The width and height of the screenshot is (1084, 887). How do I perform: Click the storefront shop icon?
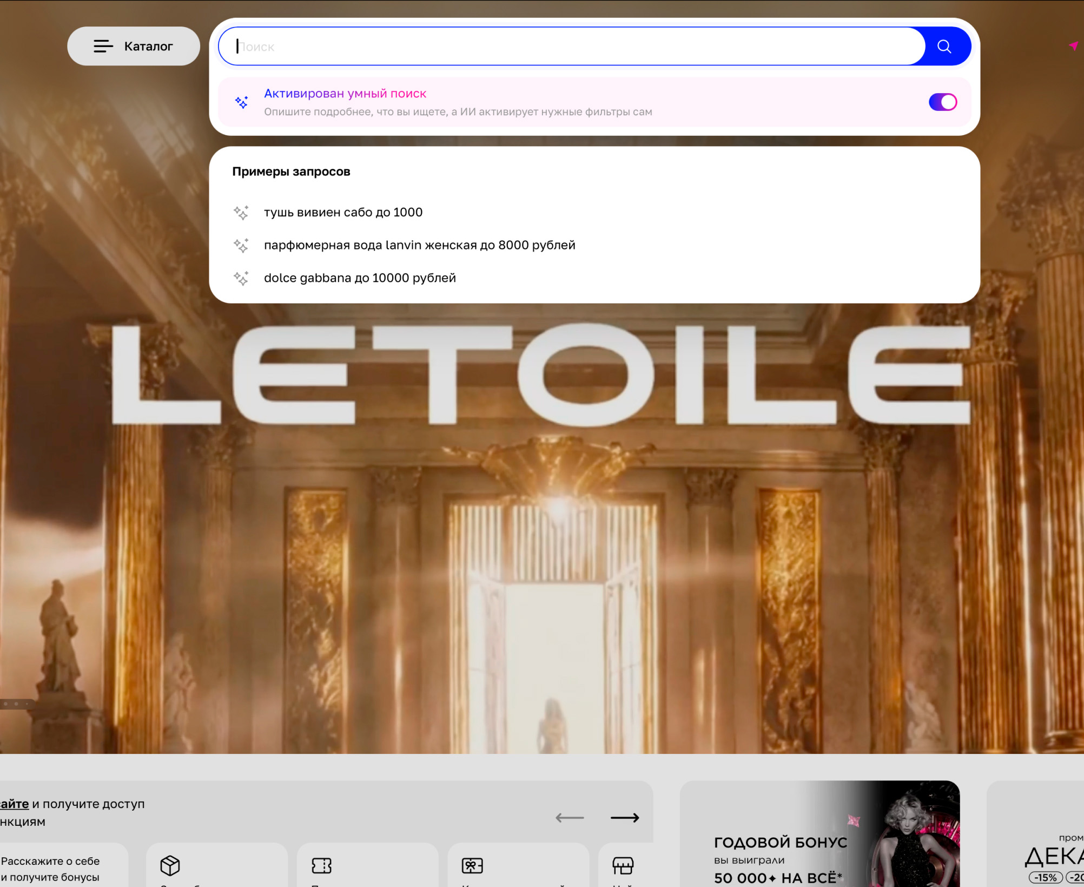(x=623, y=865)
